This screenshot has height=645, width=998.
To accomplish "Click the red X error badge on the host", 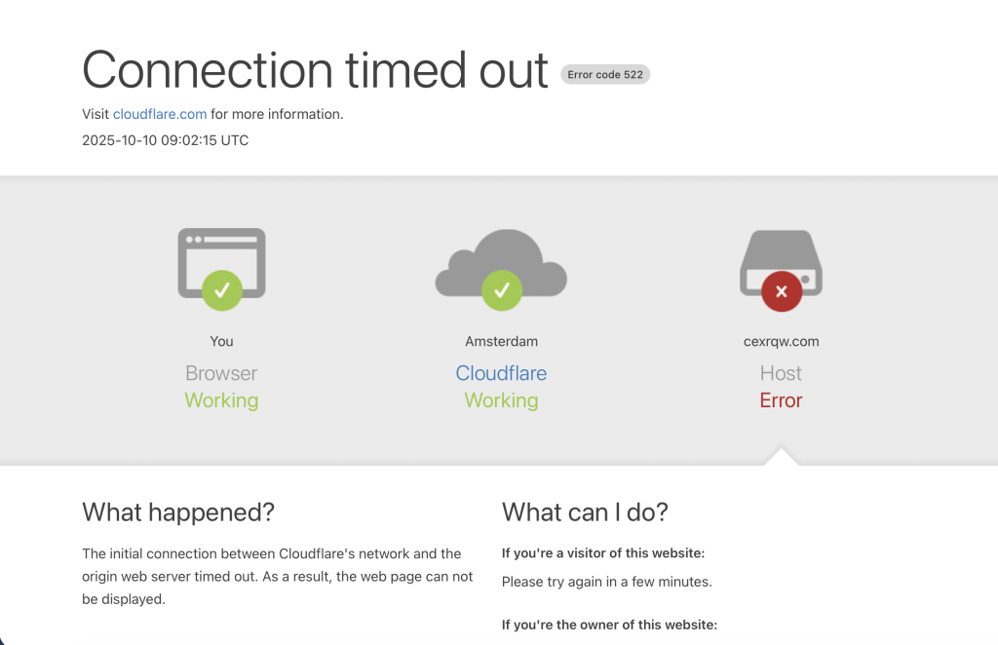I will (781, 291).
